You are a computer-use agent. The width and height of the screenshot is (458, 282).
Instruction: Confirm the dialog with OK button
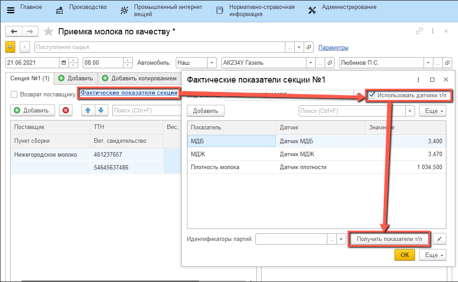click(404, 255)
